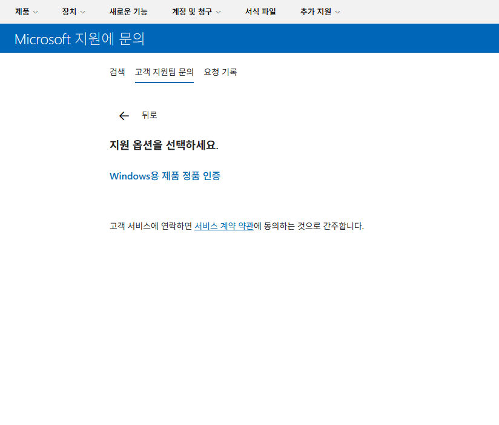The height and width of the screenshot is (425, 499).
Task: Open the 제품 menu
Action: click(27, 12)
